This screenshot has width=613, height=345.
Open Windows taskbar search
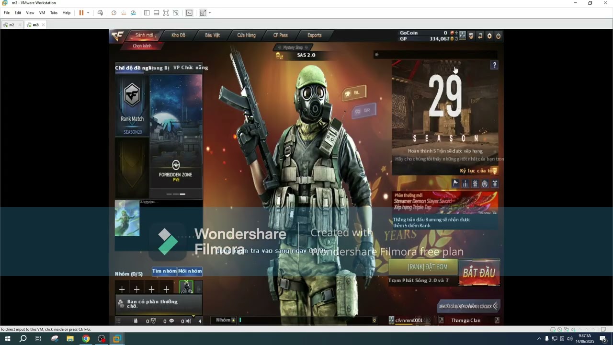(x=23, y=339)
